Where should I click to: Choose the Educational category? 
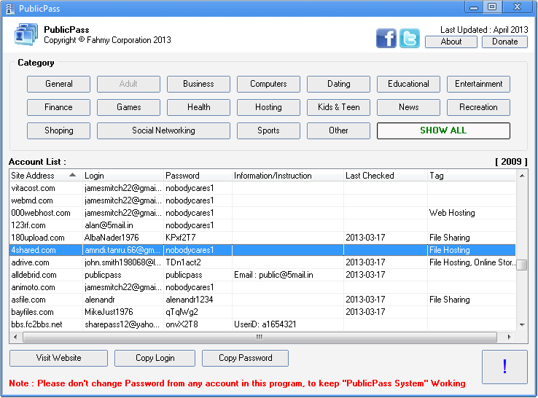click(408, 84)
